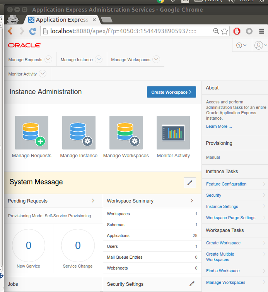Open Find a Workspace link
Viewport: 268px width, 292px height.
pos(223,271)
